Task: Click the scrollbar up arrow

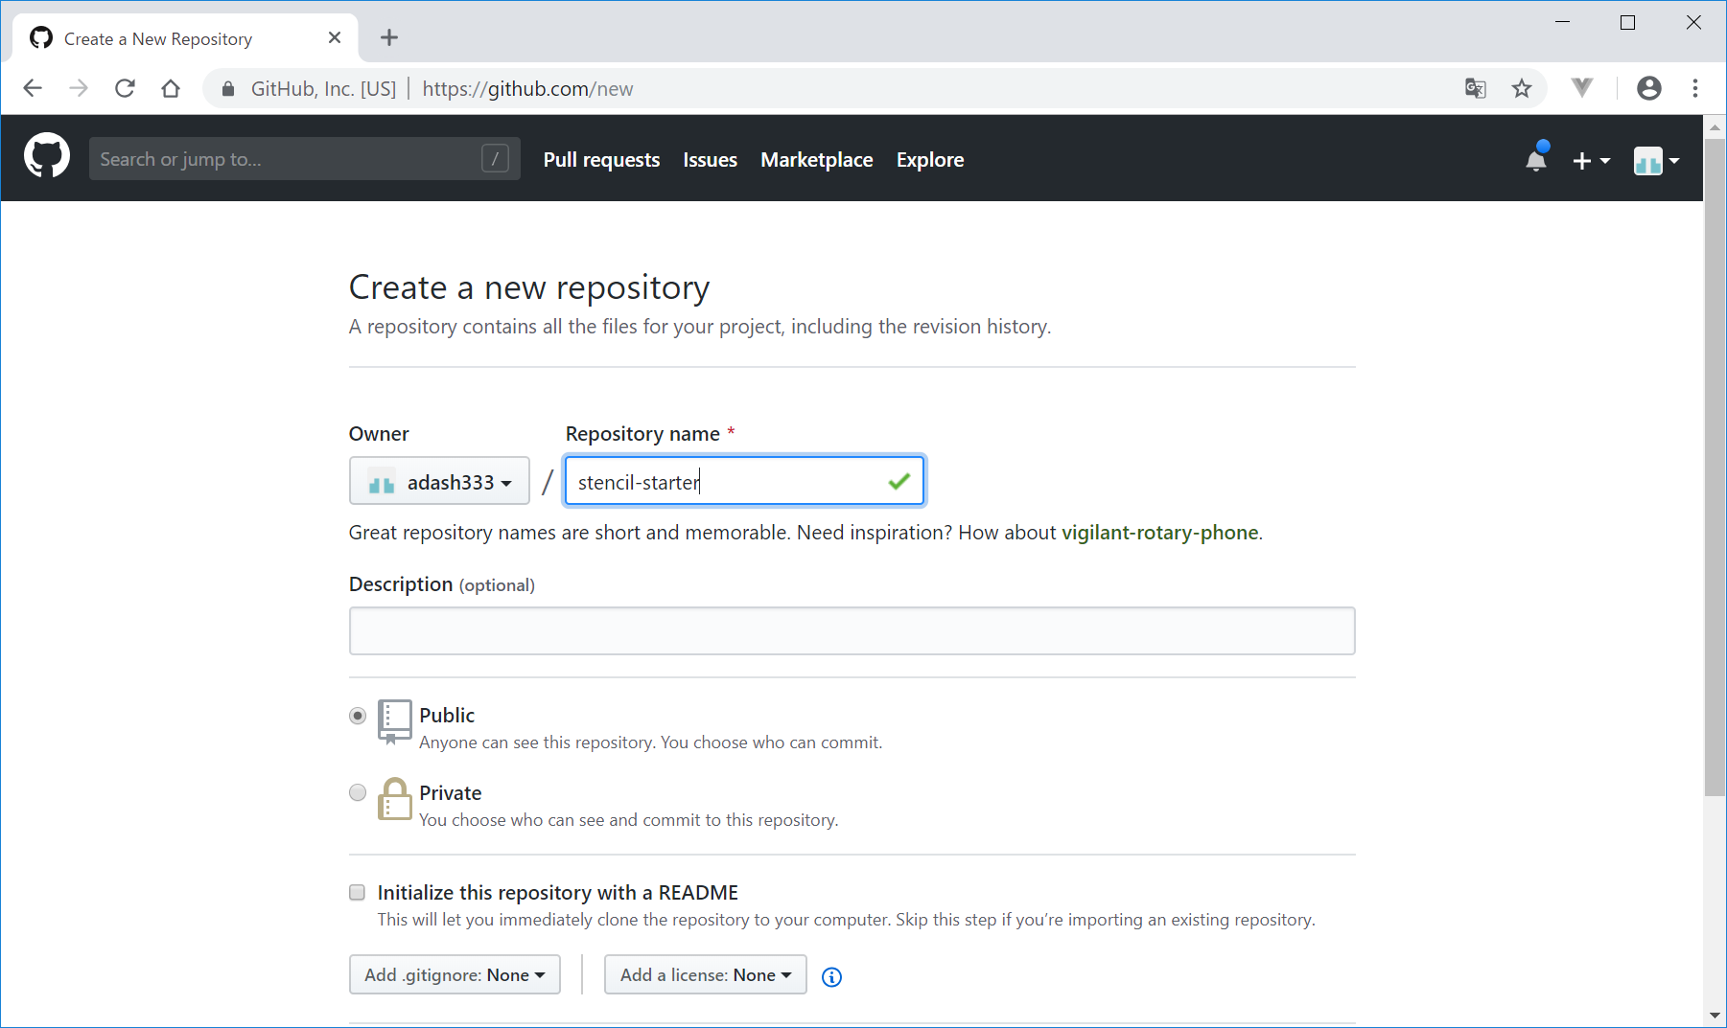Action: [x=1715, y=126]
